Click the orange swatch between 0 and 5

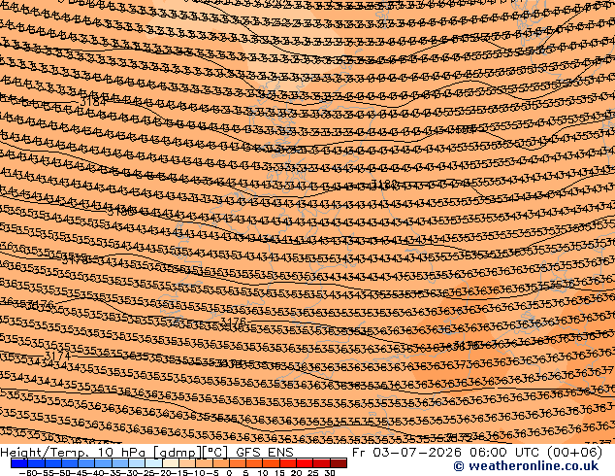tap(238, 463)
